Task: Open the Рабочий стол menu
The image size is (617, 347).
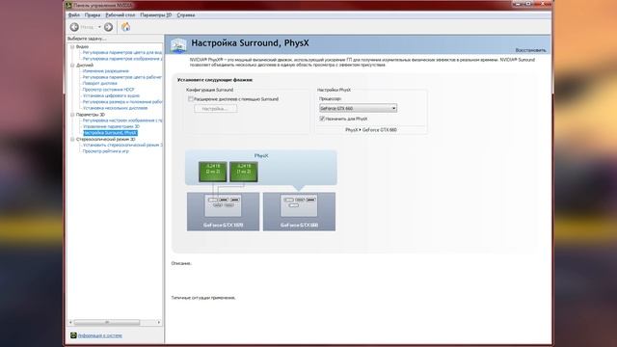Action: [121, 15]
